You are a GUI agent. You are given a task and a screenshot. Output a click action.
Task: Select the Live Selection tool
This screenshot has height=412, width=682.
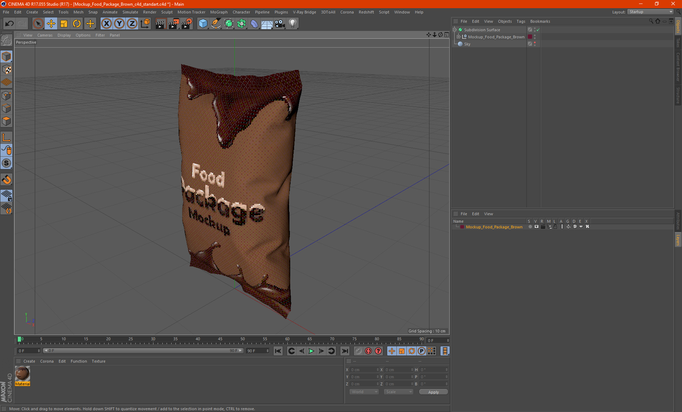pos(38,24)
